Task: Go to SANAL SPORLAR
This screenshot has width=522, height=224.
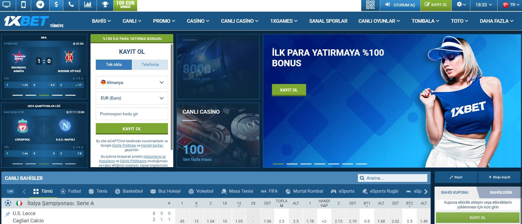Action: click(328, 21)
